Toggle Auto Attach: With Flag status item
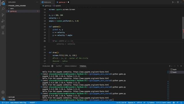184x104 pixels. (x=18, y=103)
